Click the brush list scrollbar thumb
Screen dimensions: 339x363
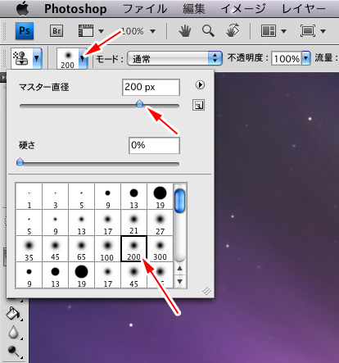179,201
